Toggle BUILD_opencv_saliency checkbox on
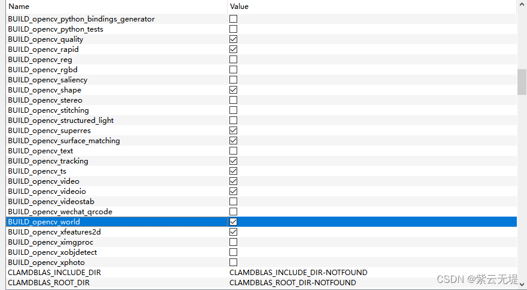This screenshot has height=290, width=527. [233, 79]
